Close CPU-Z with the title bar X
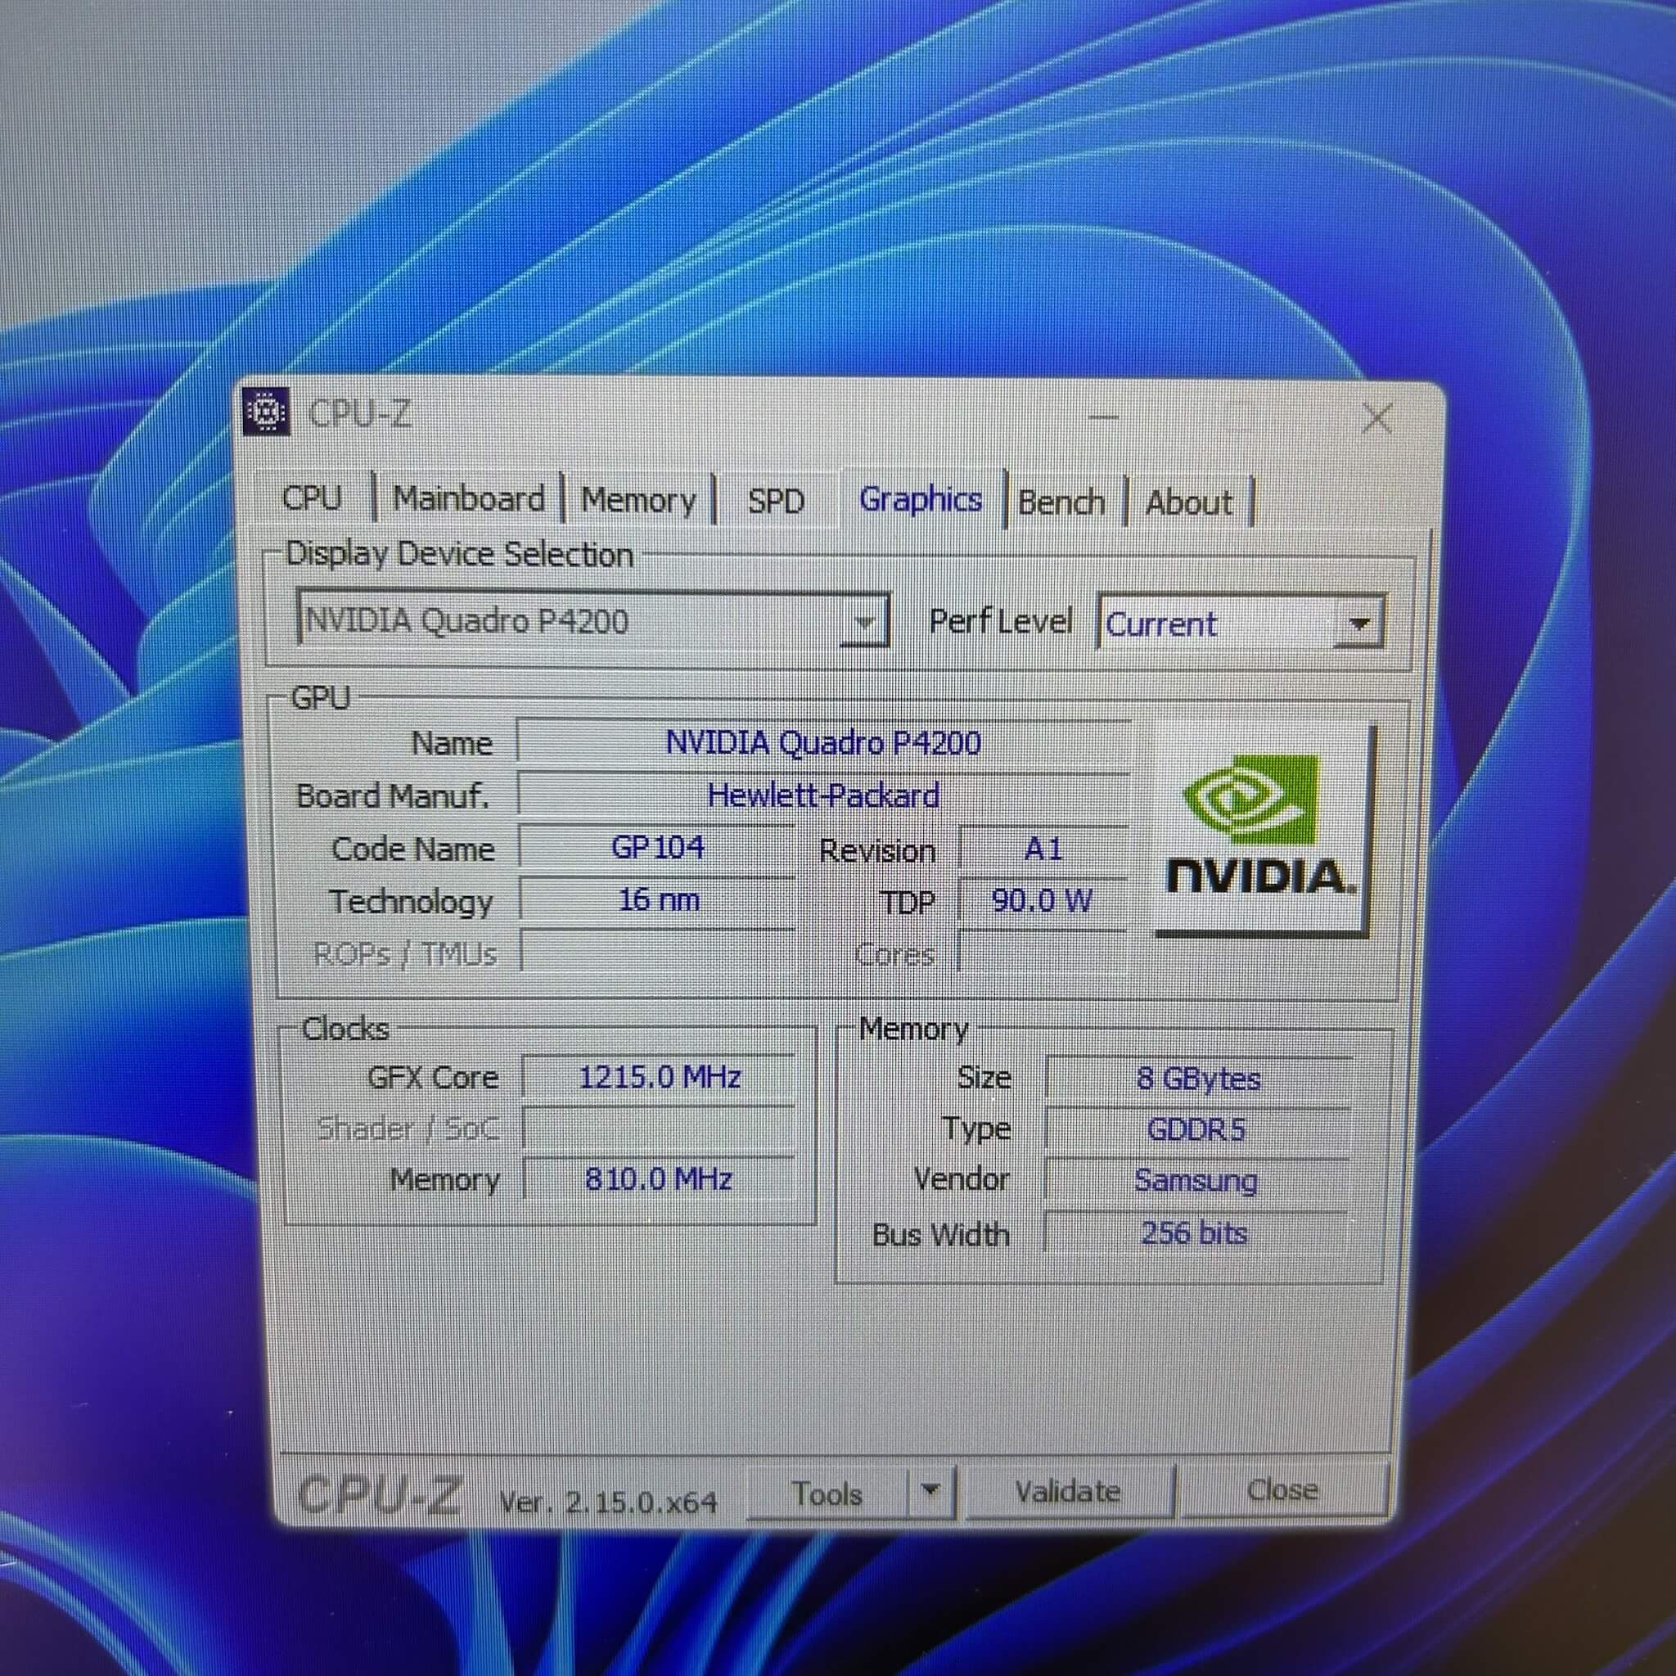The width and height of the screenshot is (1676, 1676). pyautogui.click(x=1377, y=419)
